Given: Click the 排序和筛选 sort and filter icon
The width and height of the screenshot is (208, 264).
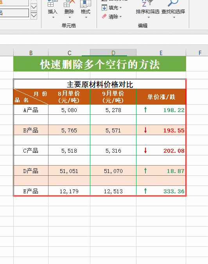Looking at the screenshot, I should (x=147, y=4).
